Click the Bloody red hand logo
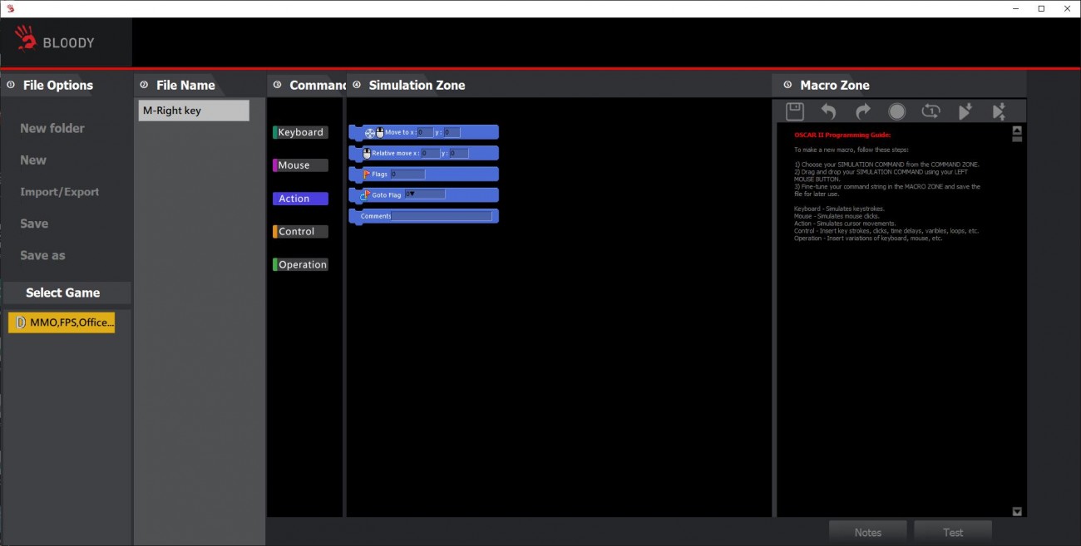Image resolution: width=1081 pixels, height=546 pixels. [27, 38]
